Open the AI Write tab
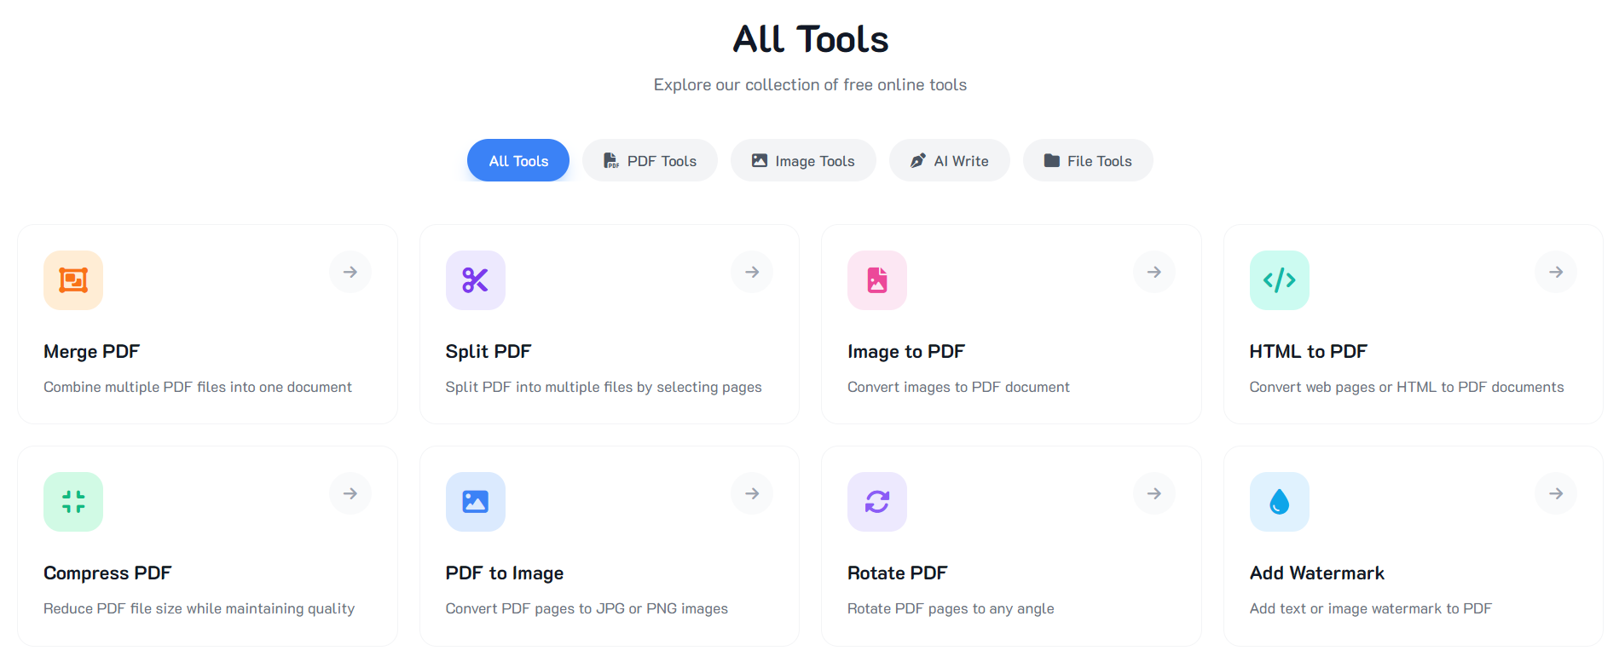Viewport: 1619px width, 668px height. pyautogui.click(x=950, y=160)
